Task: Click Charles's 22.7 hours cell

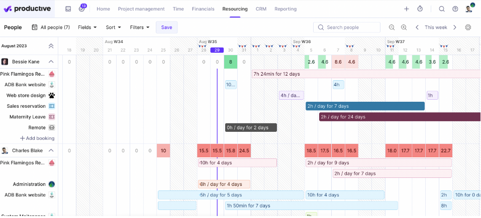Action: 445,150
